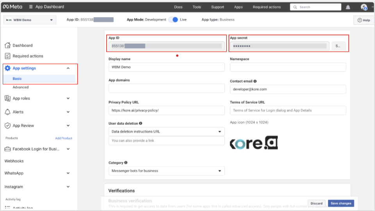Image resolution: width=375 pixels, height=211 pixels.
Task: Open the Category dropdown
Action: click(x=166, y=171)
